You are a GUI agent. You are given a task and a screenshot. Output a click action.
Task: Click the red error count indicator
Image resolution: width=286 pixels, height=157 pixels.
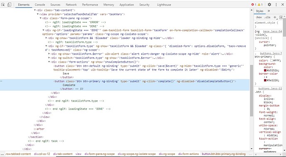coord(254,5)
